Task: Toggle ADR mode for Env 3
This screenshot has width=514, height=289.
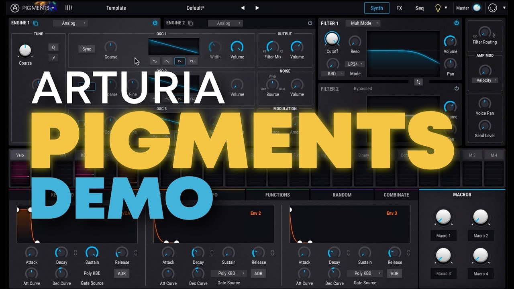Action: point(395,273)
